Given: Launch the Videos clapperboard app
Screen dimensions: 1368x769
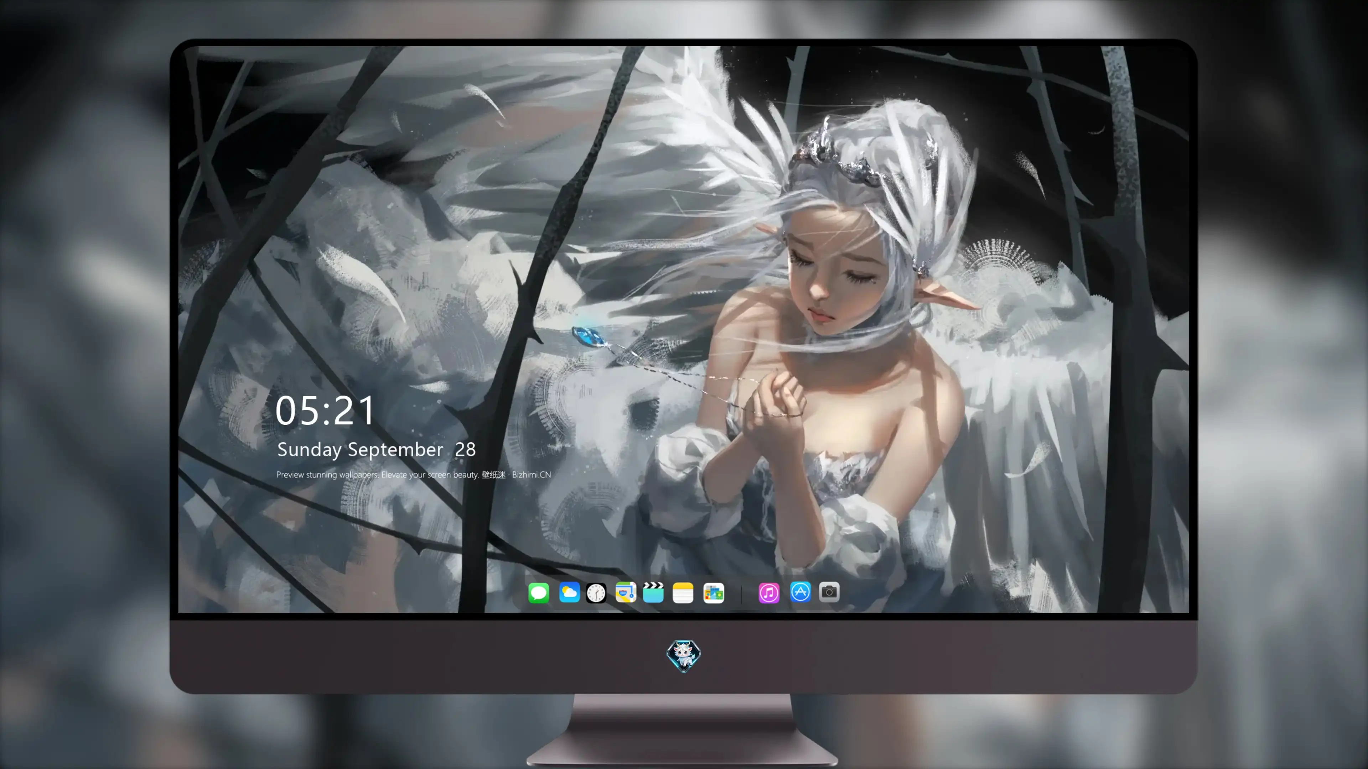Looking at the screenshot, I should coord(653,592).
